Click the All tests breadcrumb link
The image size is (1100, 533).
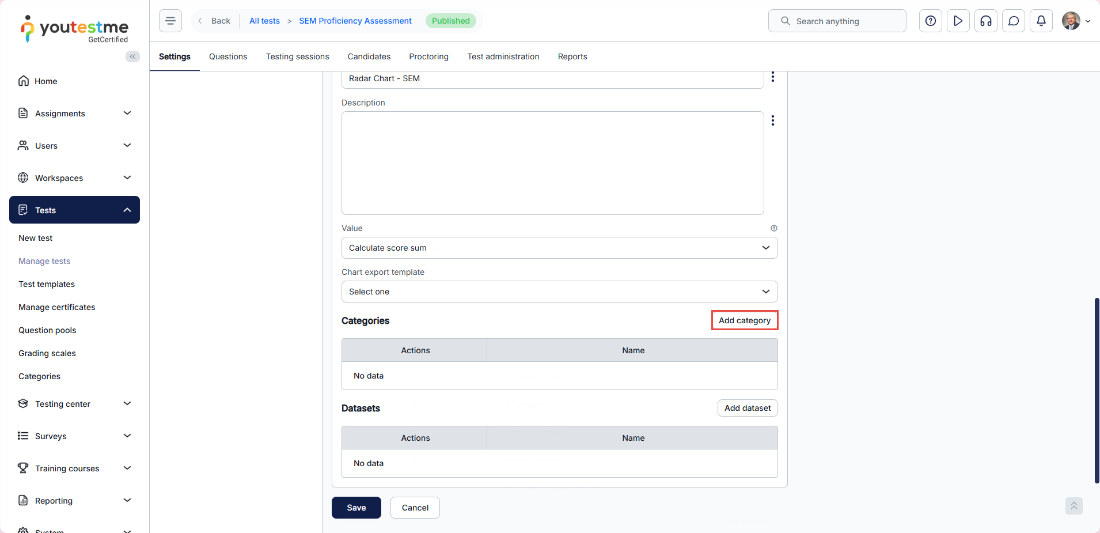[x=264, y=21]
